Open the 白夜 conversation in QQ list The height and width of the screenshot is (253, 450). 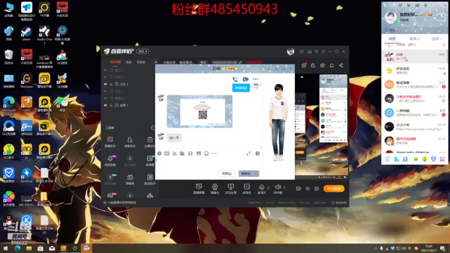click(415, 57)
